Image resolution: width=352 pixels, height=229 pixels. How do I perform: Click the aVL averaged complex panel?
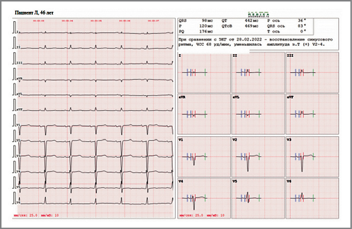tap(258, 113)
